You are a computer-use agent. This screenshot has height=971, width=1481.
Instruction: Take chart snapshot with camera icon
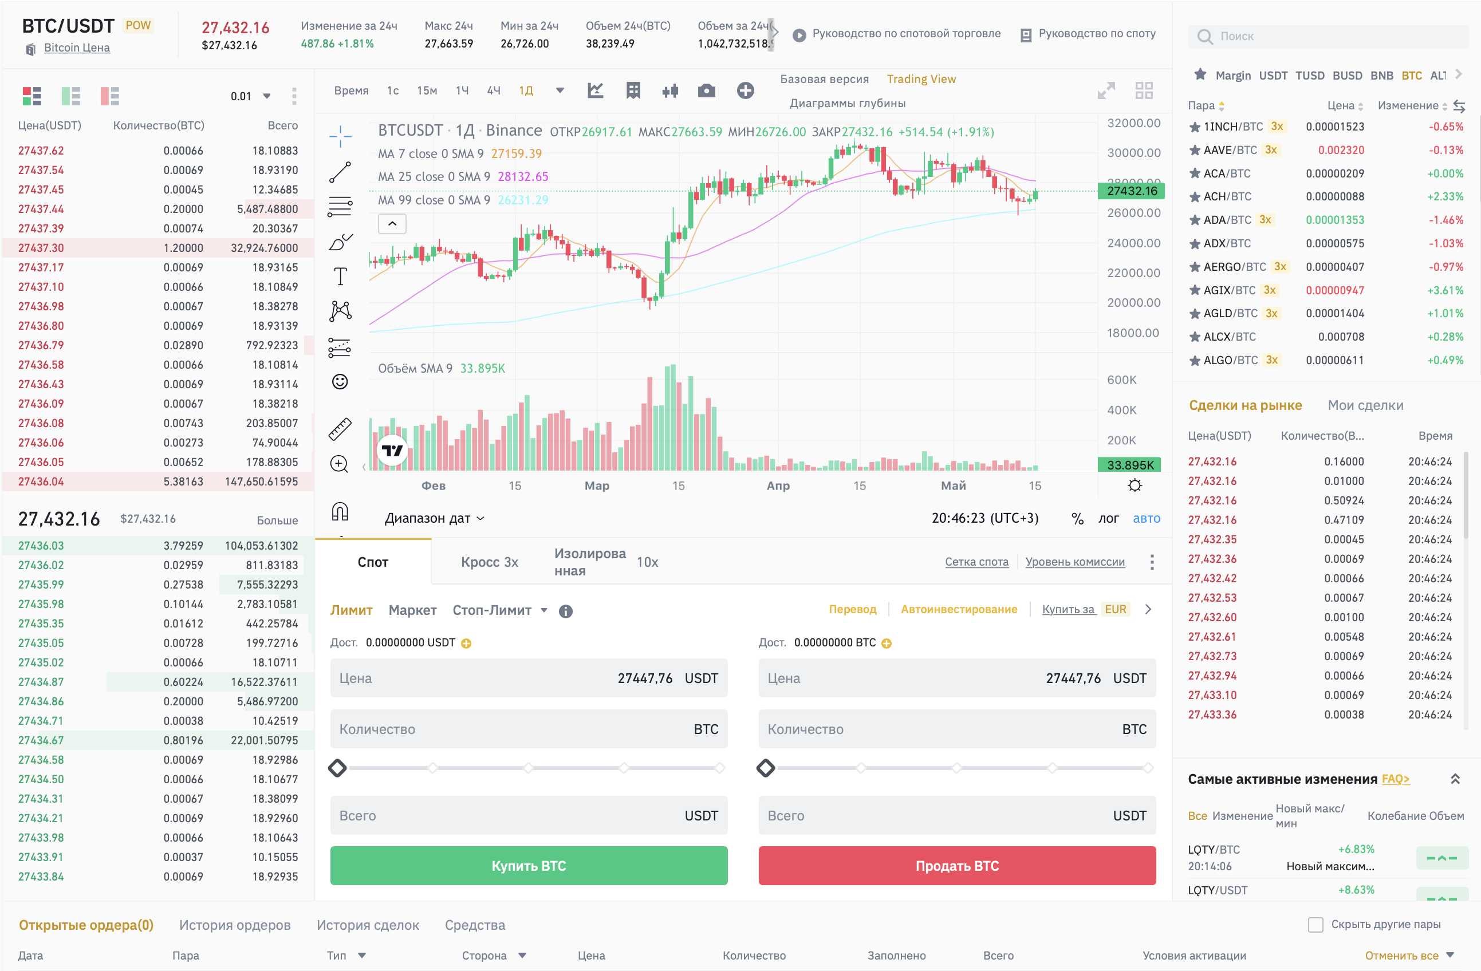[x=706, y=91]
